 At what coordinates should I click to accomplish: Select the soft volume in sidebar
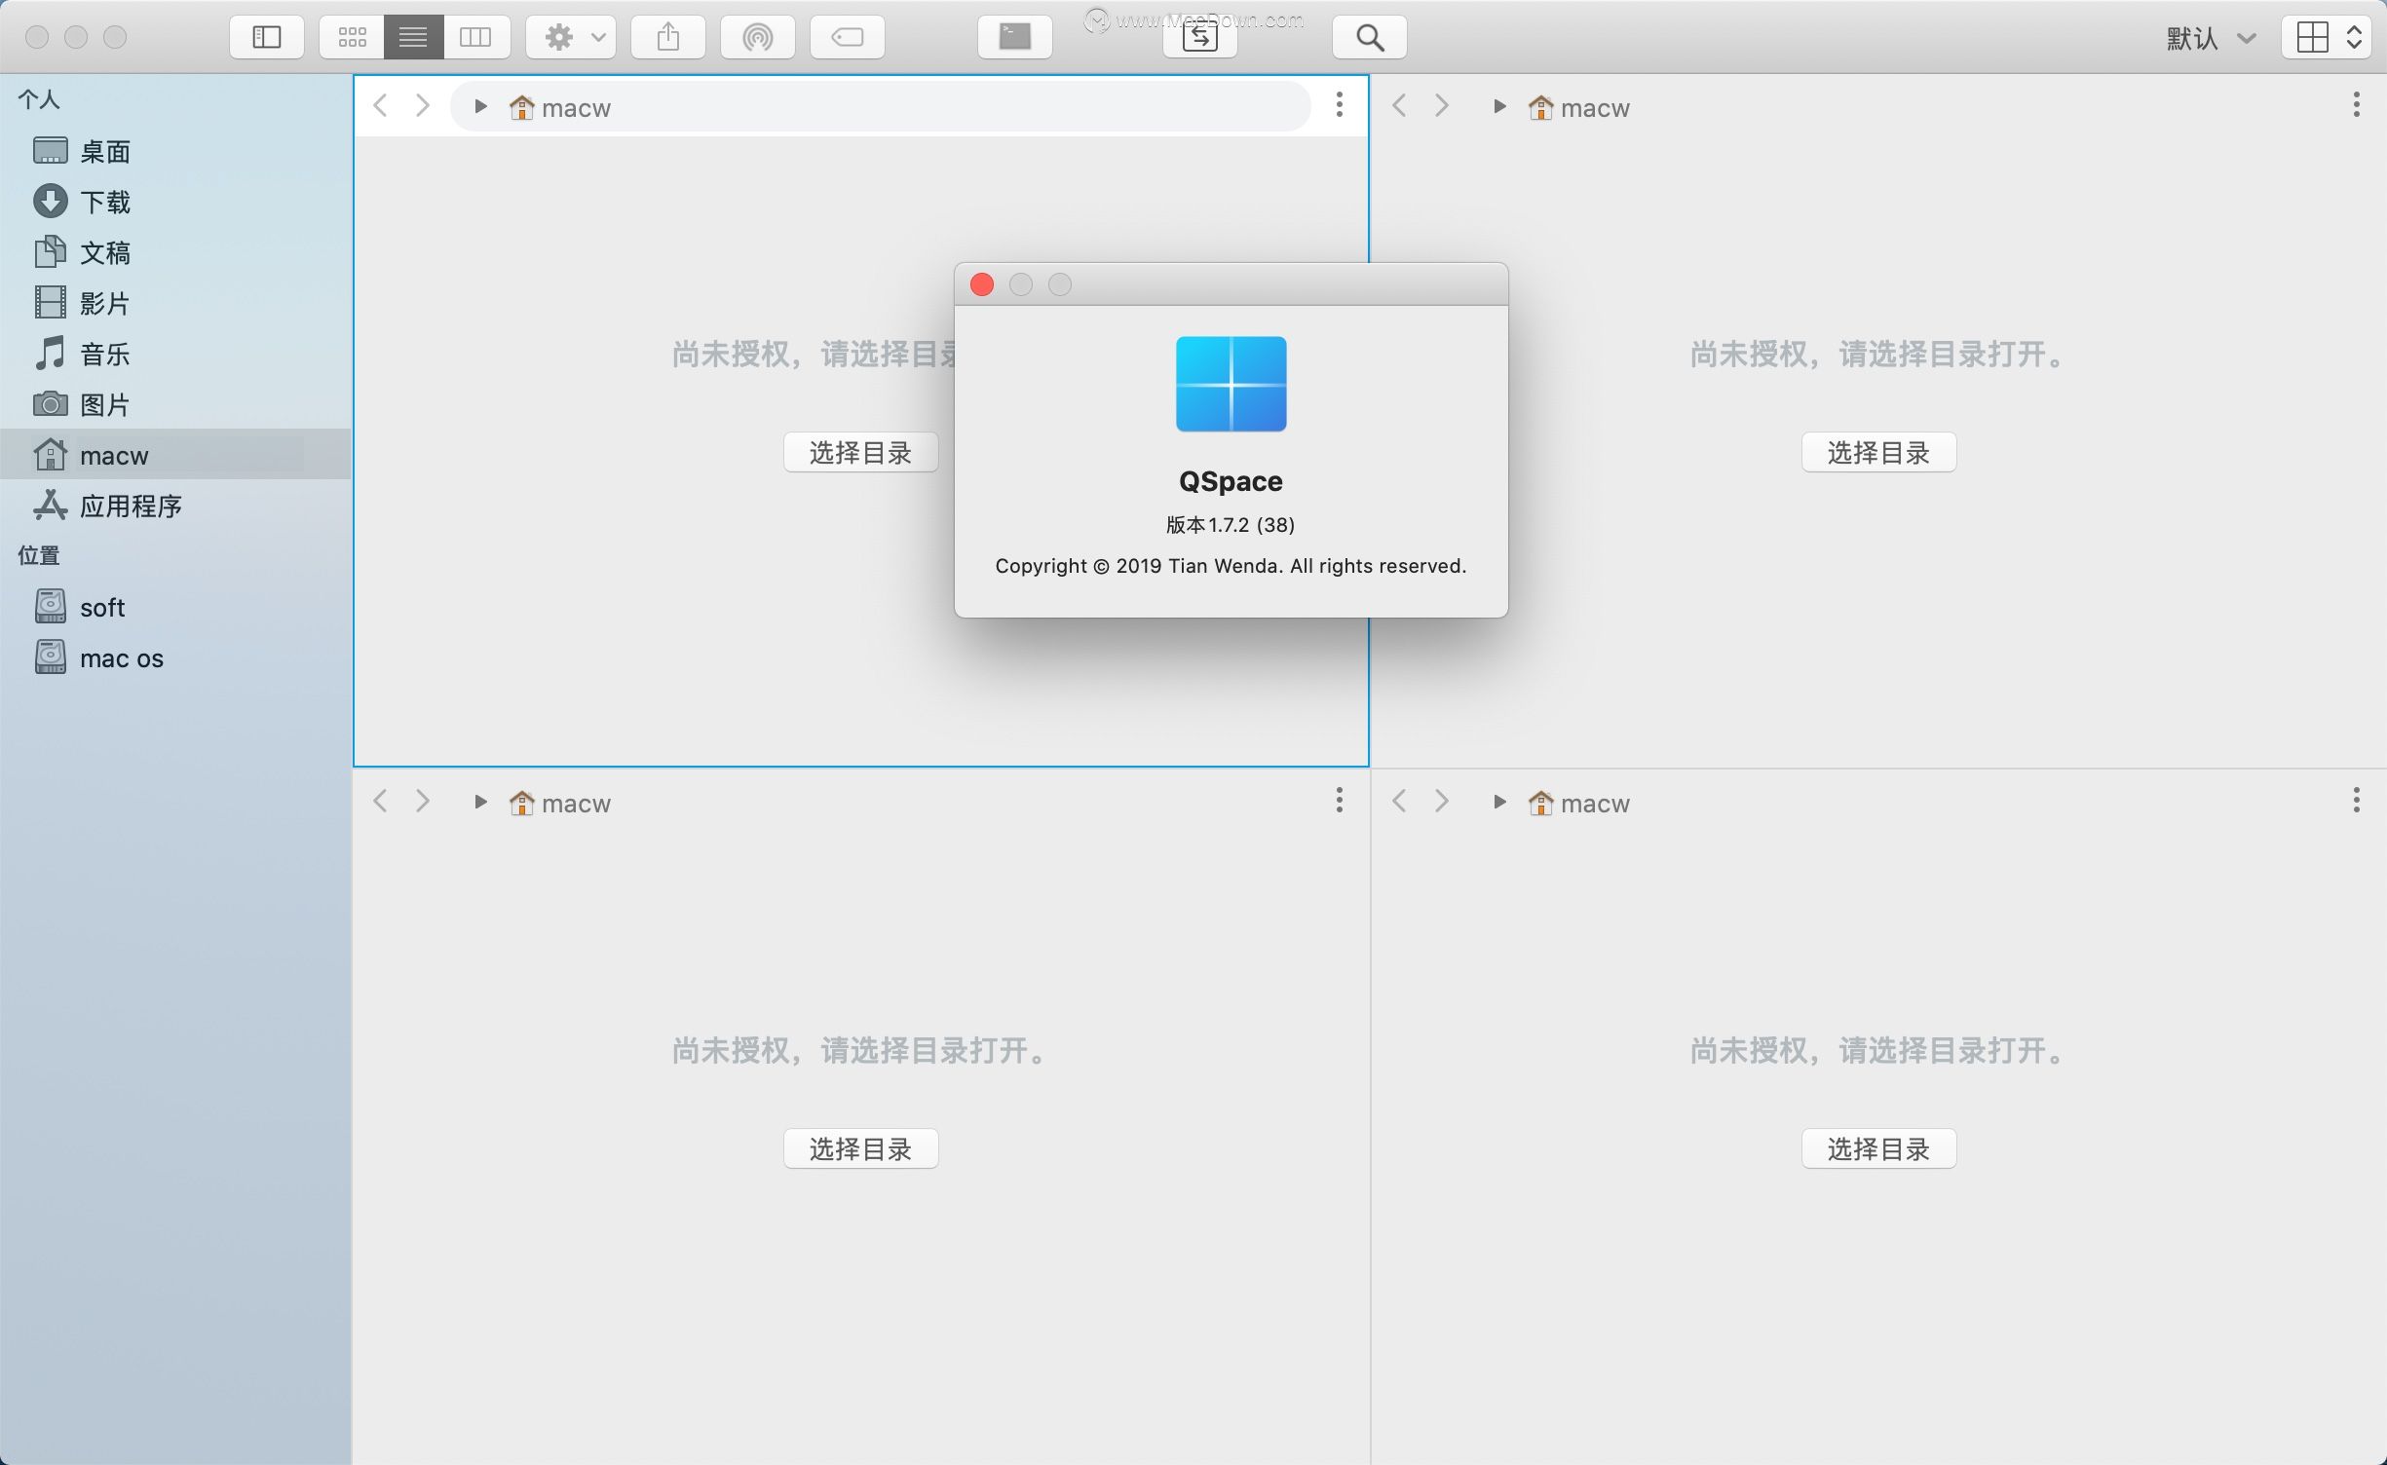175,607
